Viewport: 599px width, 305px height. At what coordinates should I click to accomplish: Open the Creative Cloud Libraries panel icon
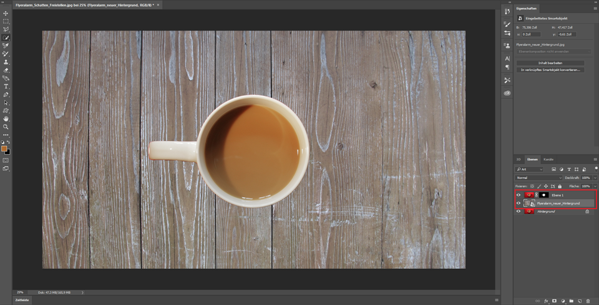click(507, 93)
